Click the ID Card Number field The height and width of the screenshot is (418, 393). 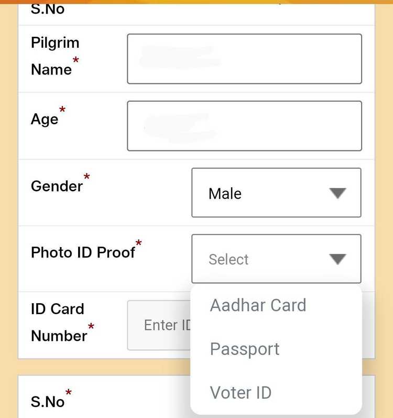[158, 325]
